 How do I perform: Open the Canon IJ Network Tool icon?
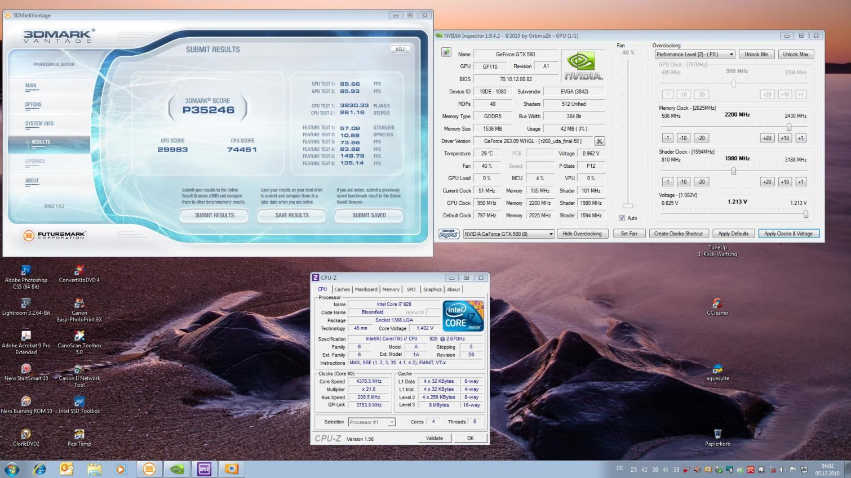tap(79, 376)
